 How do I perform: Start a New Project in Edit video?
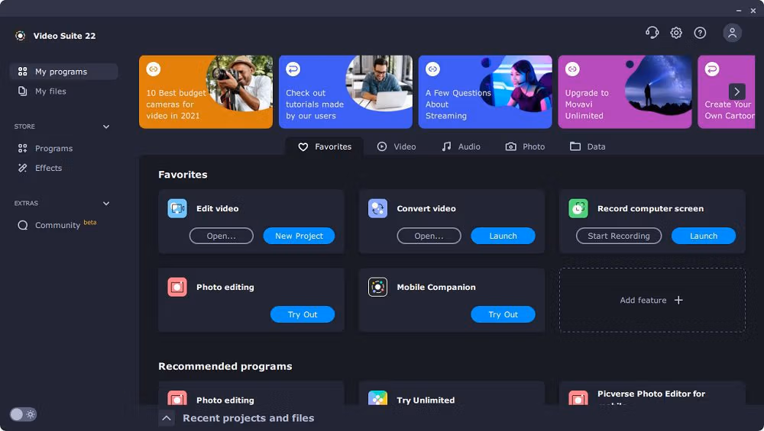tap(299, 236)
